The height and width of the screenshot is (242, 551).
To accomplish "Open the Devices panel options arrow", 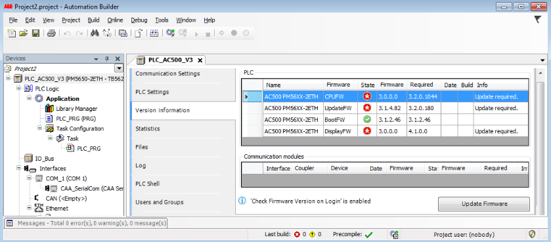I will tap(96, 59).
